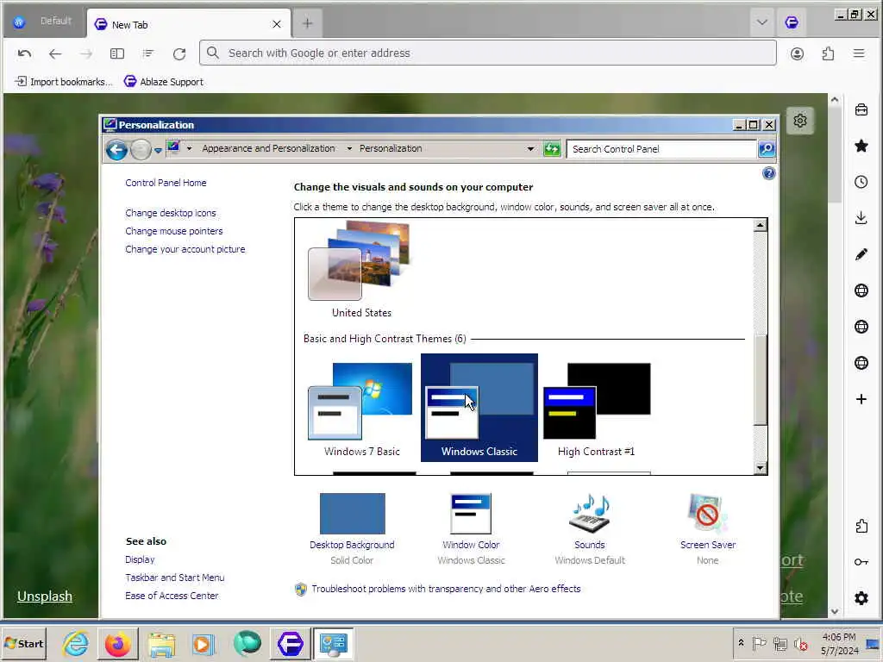Select the Windows 7 Basic theme

click(361, 409)
